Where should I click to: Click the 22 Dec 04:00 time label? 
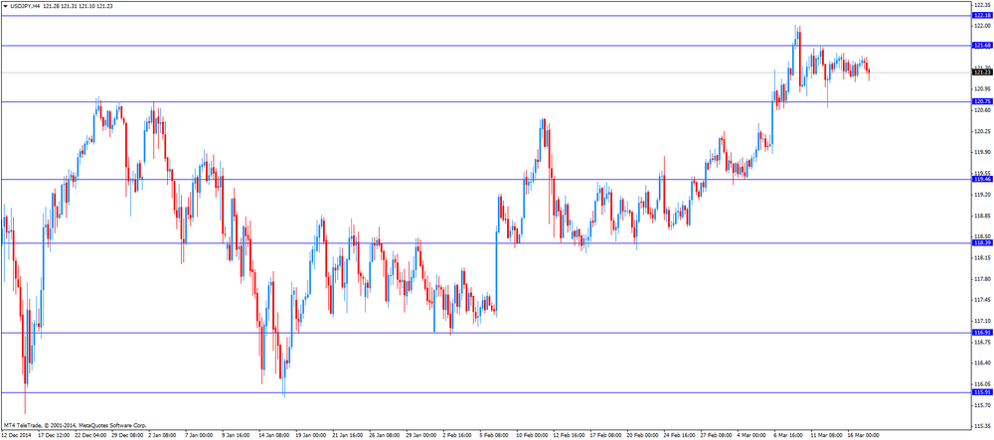(x=91, y=436)
